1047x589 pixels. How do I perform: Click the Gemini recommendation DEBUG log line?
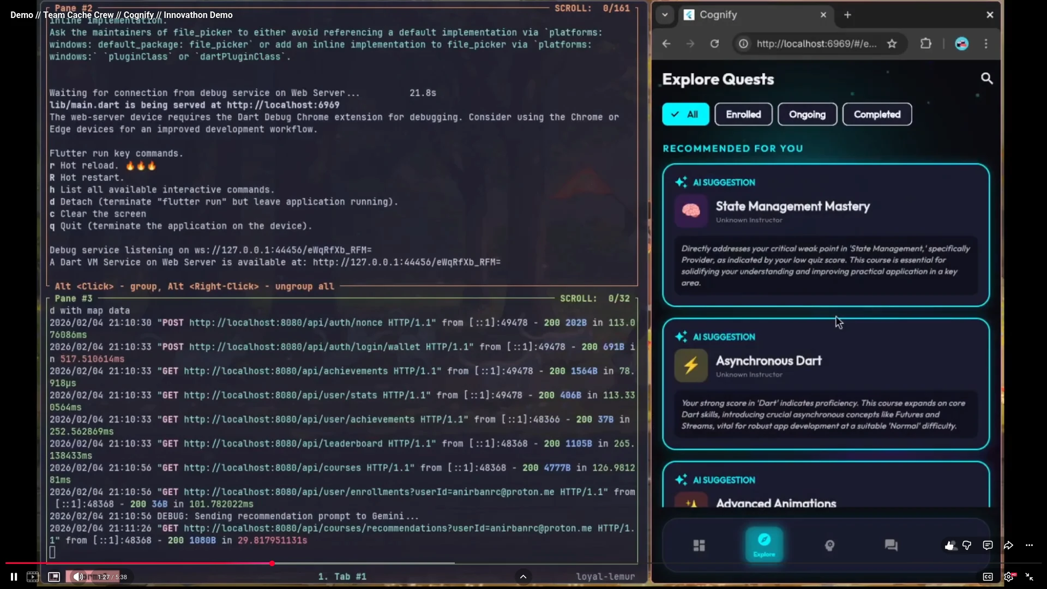pos(234,516)
